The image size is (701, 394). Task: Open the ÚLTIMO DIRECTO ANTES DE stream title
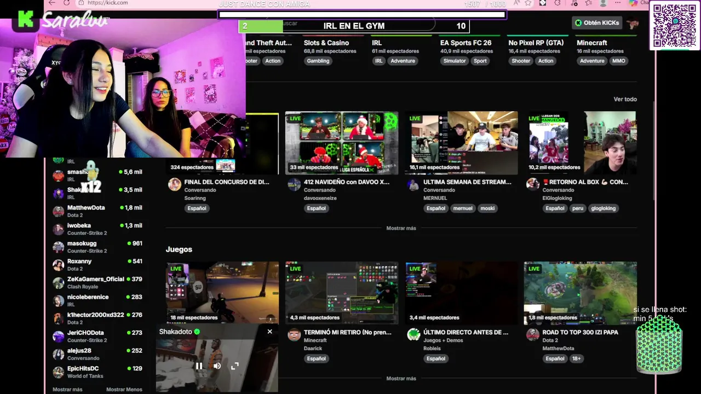click(x=466, y=332)
